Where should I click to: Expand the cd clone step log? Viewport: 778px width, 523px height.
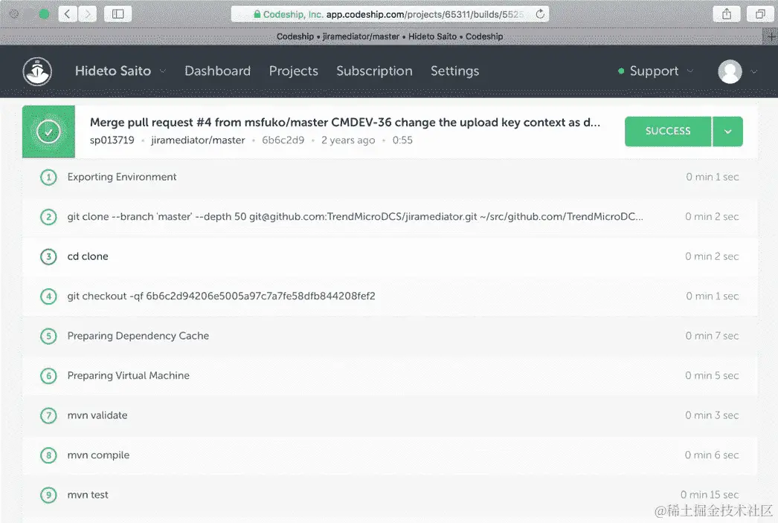tap(390, 256)
